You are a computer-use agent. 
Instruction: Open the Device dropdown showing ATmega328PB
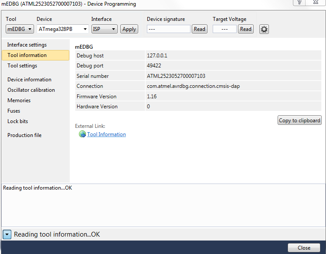tap(63, 29)
